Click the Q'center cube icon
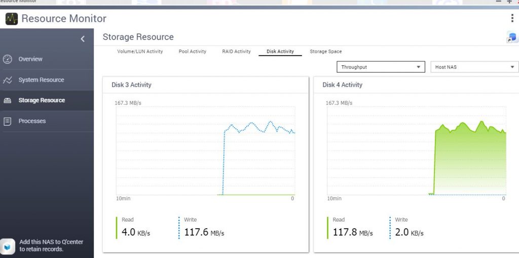Viewport: 519px width, 258px height. (x=8, y=245)
